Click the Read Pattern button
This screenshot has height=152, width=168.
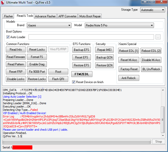[x=16, y=64]
